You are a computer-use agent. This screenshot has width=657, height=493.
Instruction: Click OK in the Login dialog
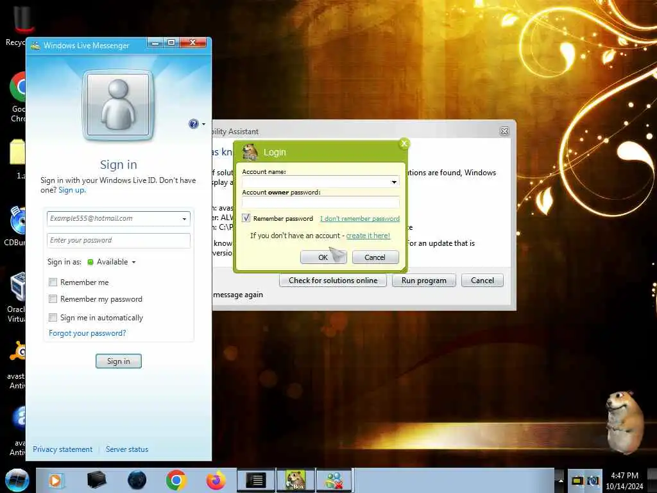(x=323, y=257)
